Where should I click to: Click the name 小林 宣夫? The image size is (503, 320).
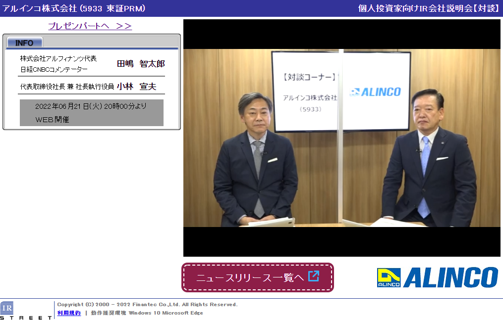click(137, 87)
